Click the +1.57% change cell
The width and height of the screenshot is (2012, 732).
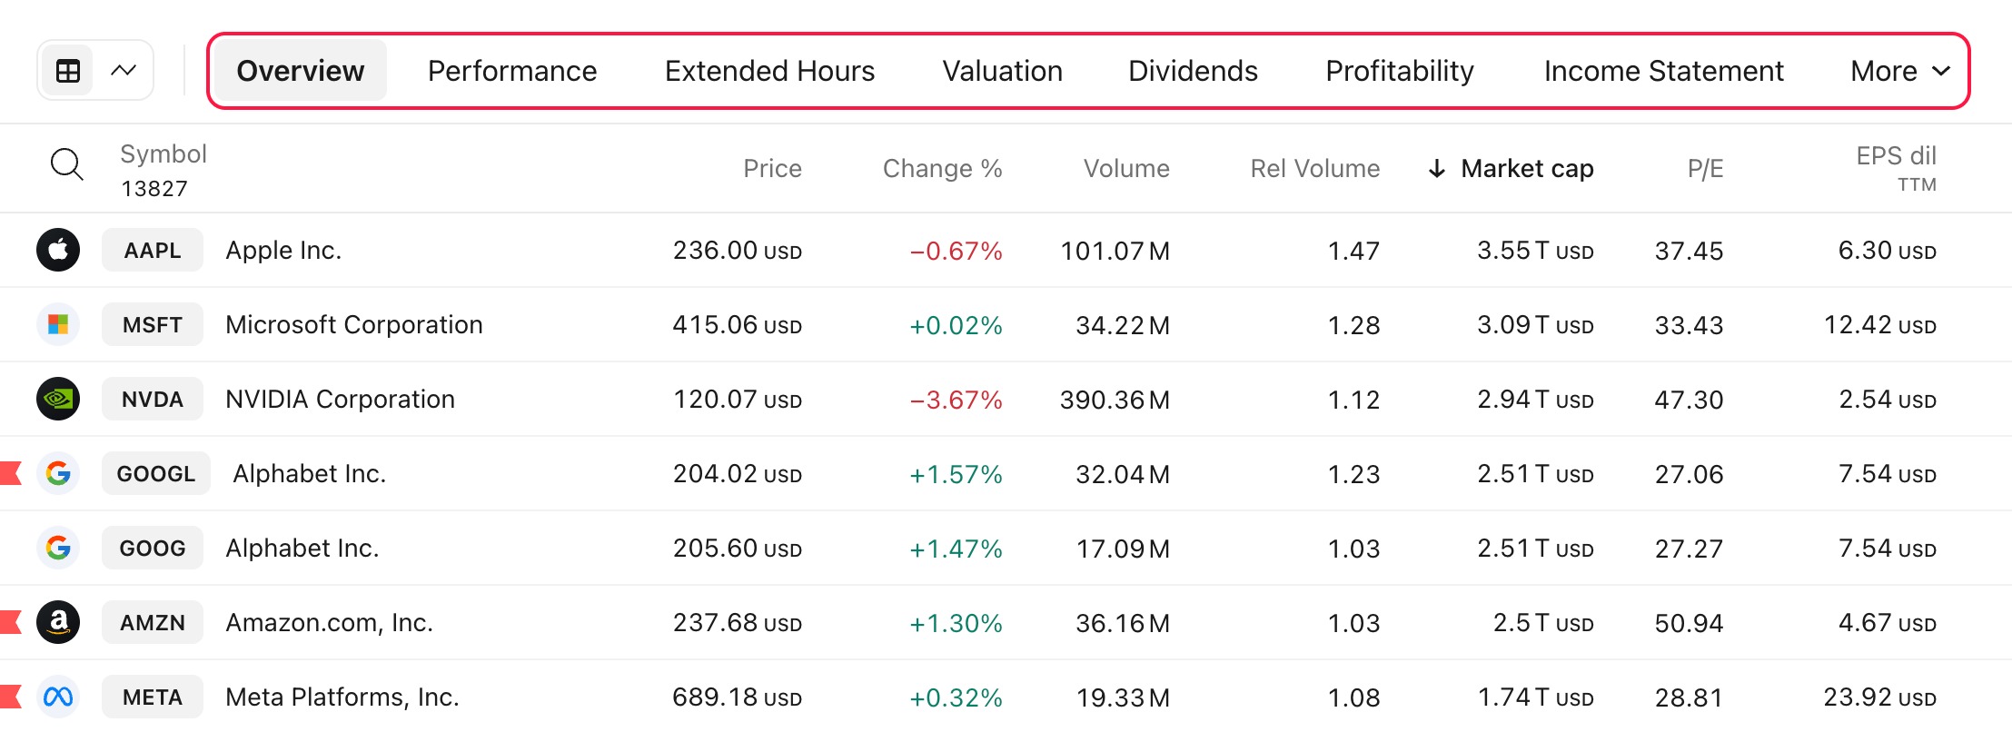956,474
